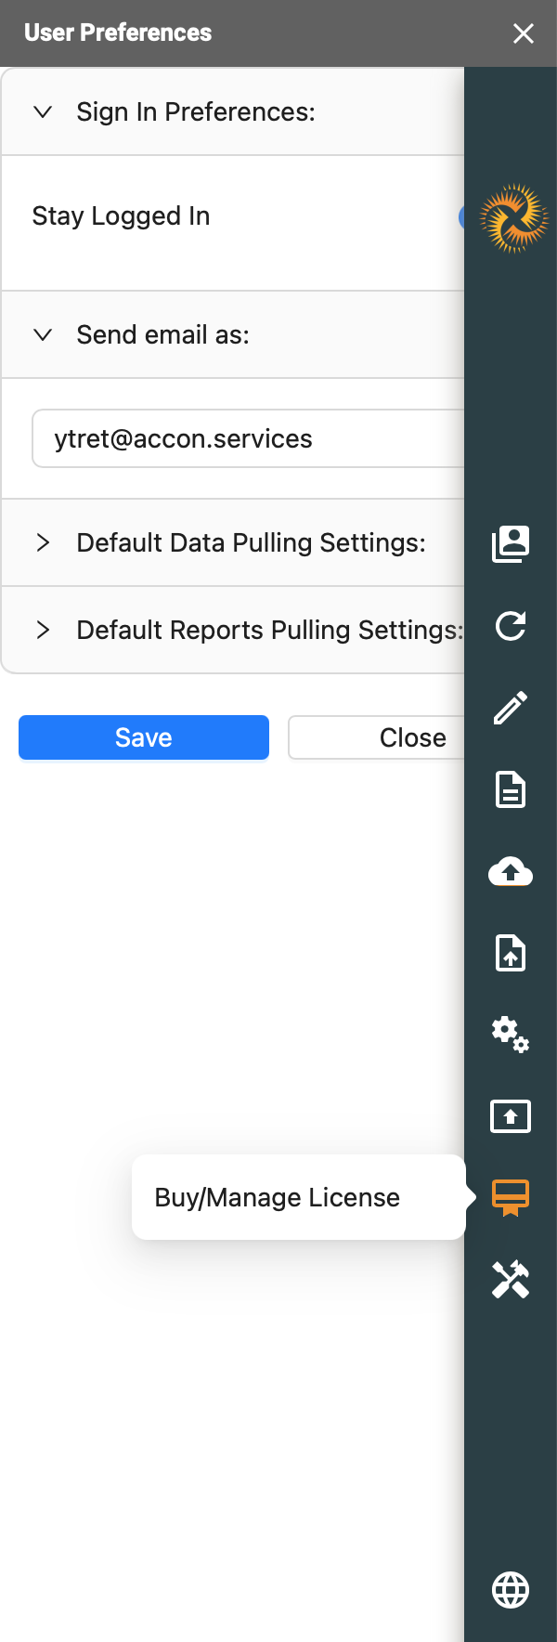Viewport: 557px width, 1642px height.
Task: Click the cloud upload icon
Action: pyautogui.click(x=511, y=871)
